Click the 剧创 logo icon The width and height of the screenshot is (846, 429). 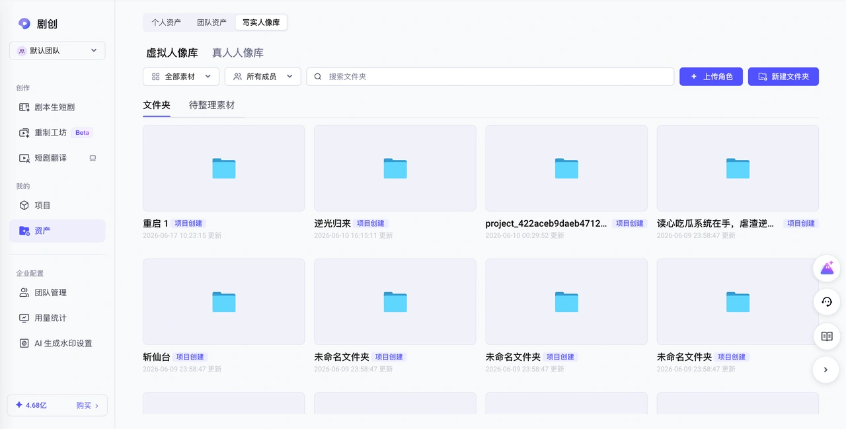24,24
